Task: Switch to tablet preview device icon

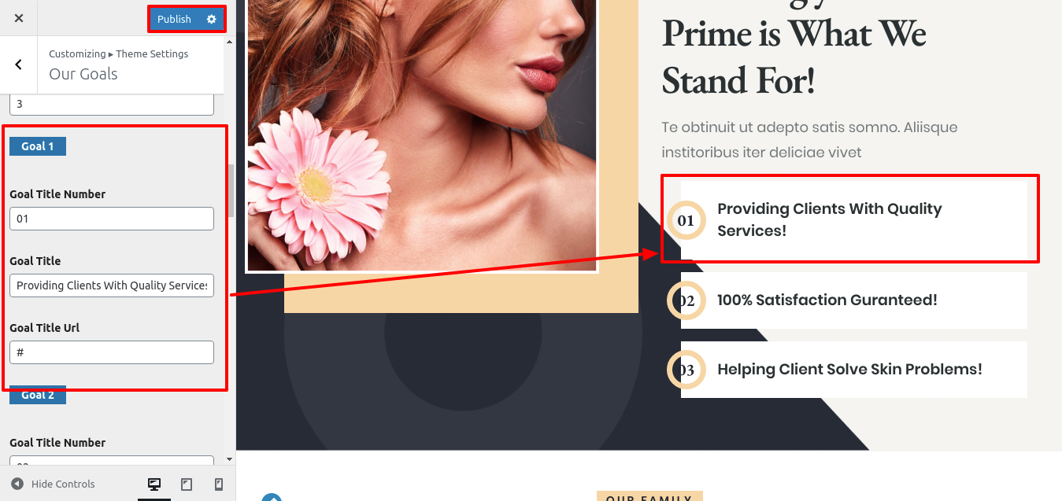Action: [187, 484]
